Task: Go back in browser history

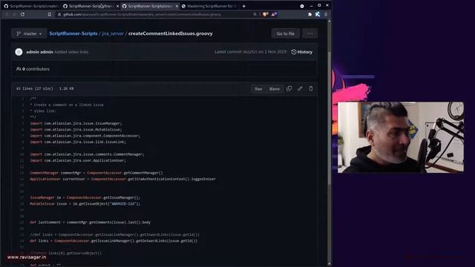Action: [7, 15]
